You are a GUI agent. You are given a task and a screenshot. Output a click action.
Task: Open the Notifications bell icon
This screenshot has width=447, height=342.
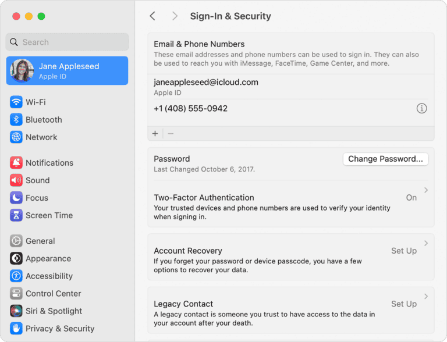(x=16, y=163)
